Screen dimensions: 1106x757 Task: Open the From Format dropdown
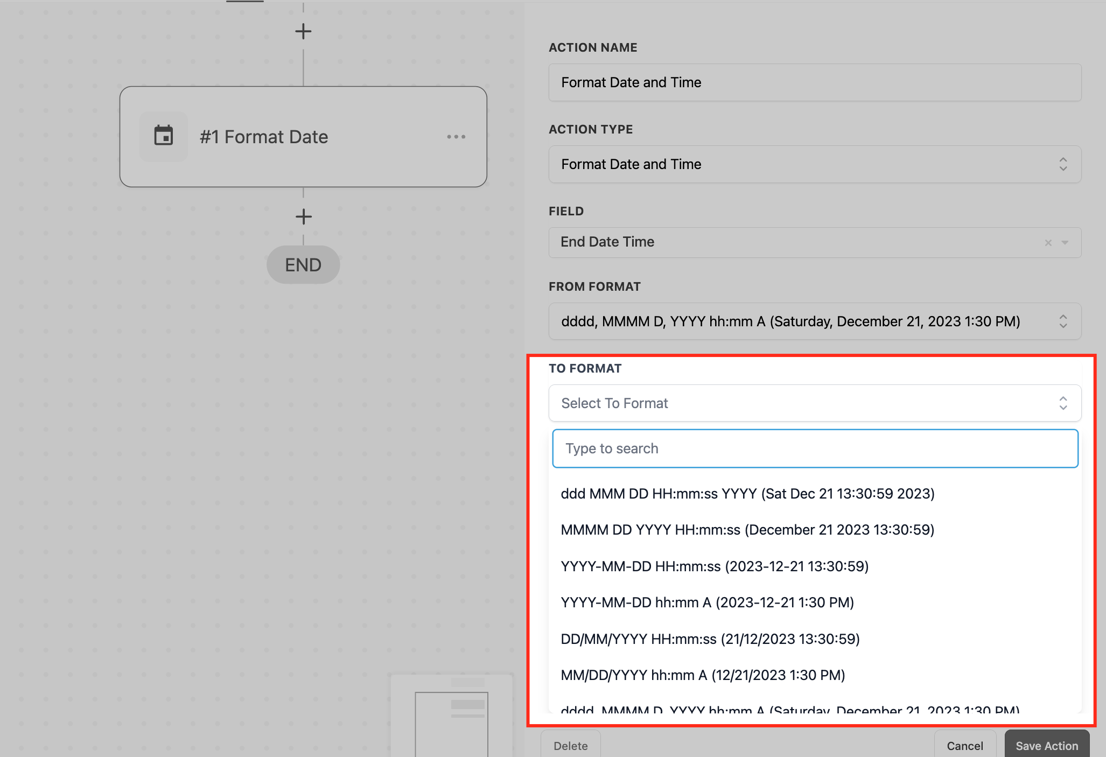(x=814, y=321)
